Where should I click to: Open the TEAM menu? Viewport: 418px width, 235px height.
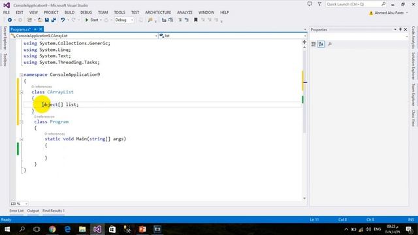(103, 12)
